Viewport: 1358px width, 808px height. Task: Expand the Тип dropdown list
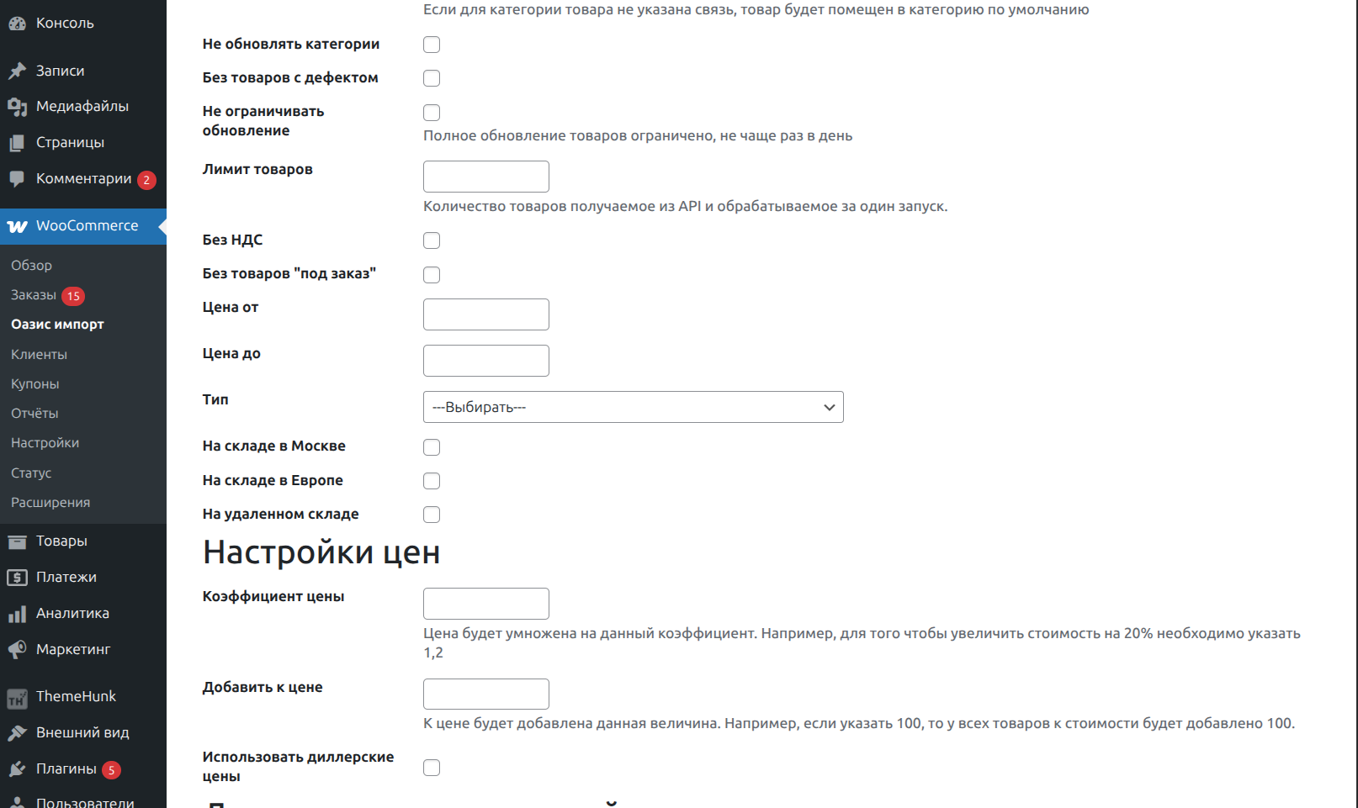[633, 407]
